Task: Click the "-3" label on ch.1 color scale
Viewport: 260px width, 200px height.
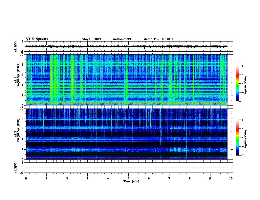Action: click(x=242, y=66)
